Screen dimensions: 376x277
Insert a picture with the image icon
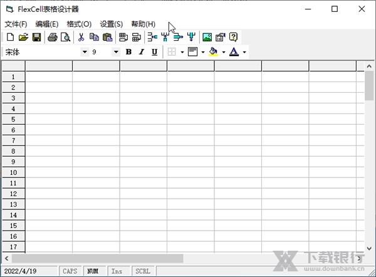point(207,37)
